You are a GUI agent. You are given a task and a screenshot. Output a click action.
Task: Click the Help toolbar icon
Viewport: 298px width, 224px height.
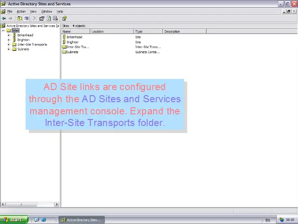coord(64,18)
